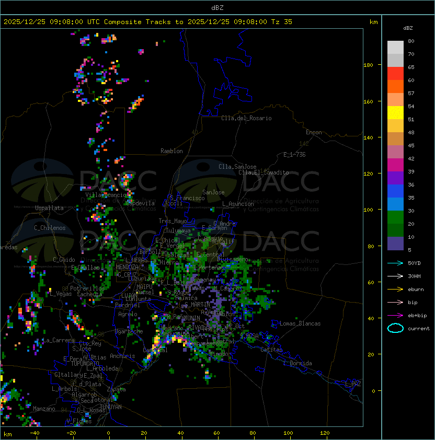Image resolution: width=435 pixels, height=440 pixels.
Task: Click the 'MENDOZA' city label
Action: 127,267
